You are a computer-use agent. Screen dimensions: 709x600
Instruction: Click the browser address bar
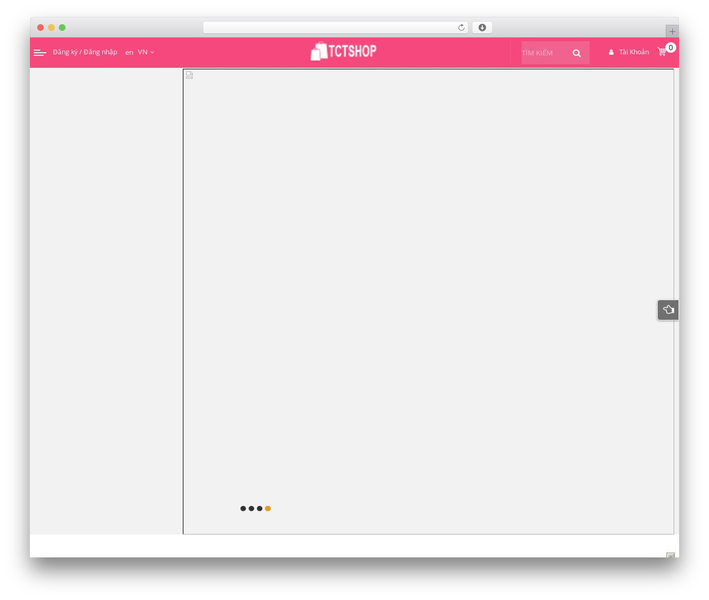[x=335, y=28]
